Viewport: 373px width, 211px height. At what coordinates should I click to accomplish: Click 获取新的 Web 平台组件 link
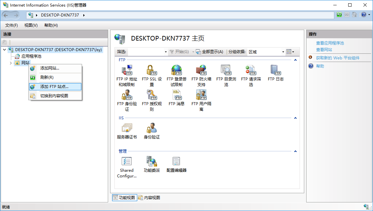[x=338, y=58]
